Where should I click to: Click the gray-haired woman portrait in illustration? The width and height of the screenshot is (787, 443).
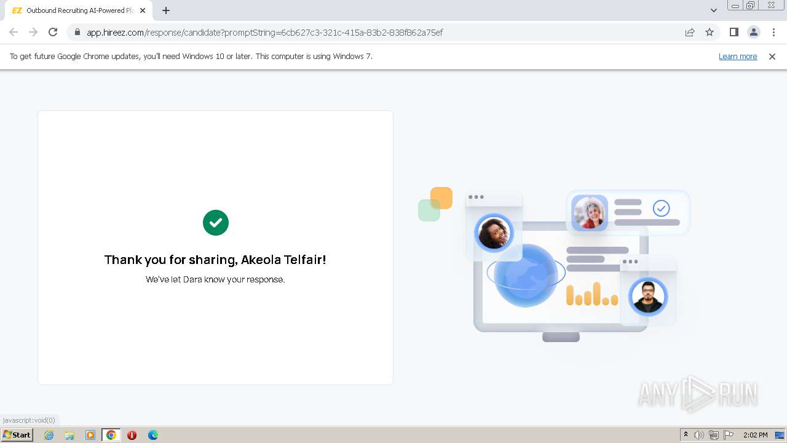click(590, 213)
